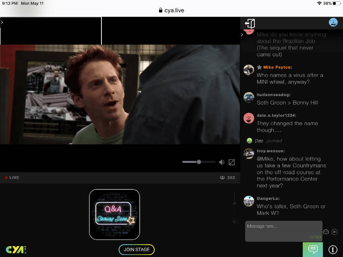This screenshot has width=343, height=257.
Task: Select the hudsonseadog username
Action: (274, 95)
